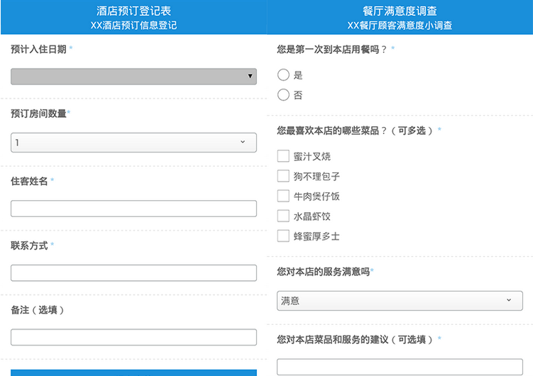Check the 狗不理包子 option

point(283,176)
